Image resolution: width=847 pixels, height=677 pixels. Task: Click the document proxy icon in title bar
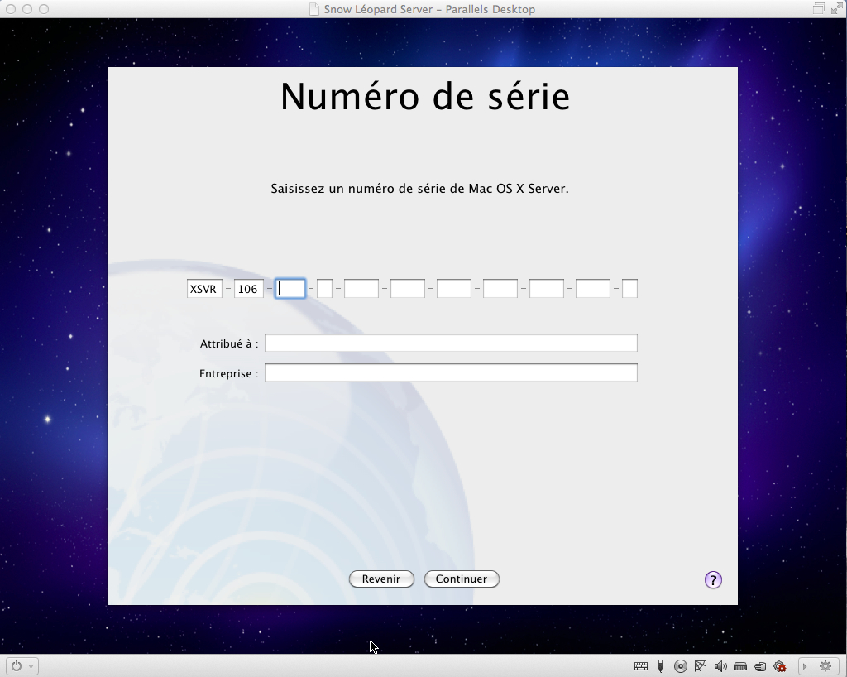pos(313,9)
